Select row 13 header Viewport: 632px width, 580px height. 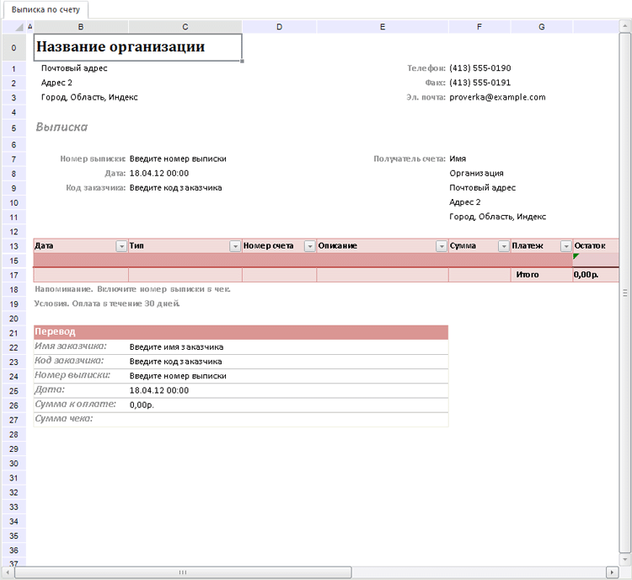(14, 246)
